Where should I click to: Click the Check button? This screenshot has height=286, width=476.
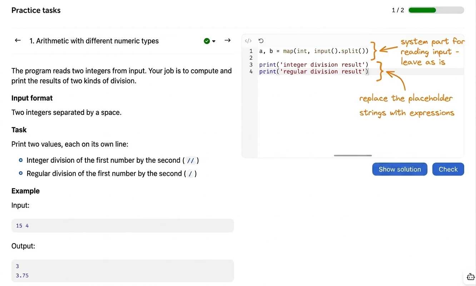(x=448, y=169)
